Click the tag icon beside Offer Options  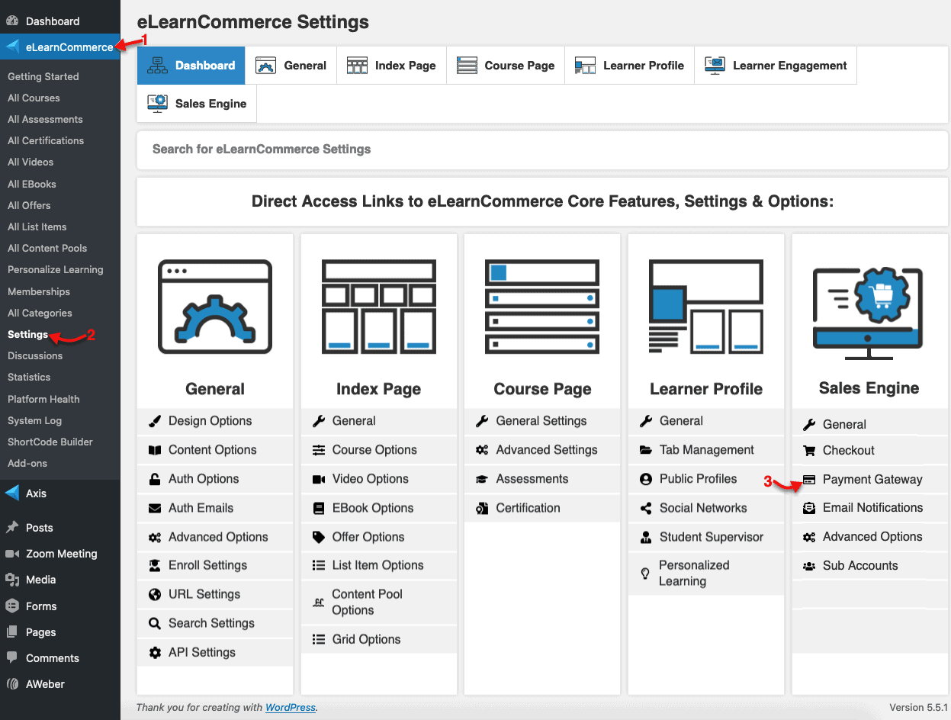(x=319, y=537)
